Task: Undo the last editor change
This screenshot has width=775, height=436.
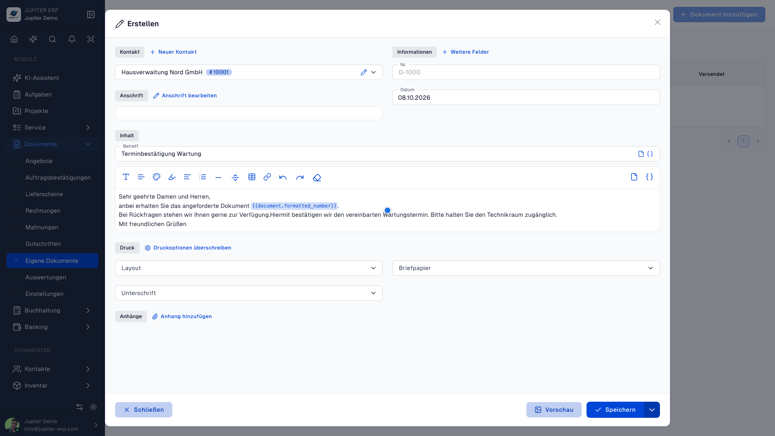Action: coord(283,177)
